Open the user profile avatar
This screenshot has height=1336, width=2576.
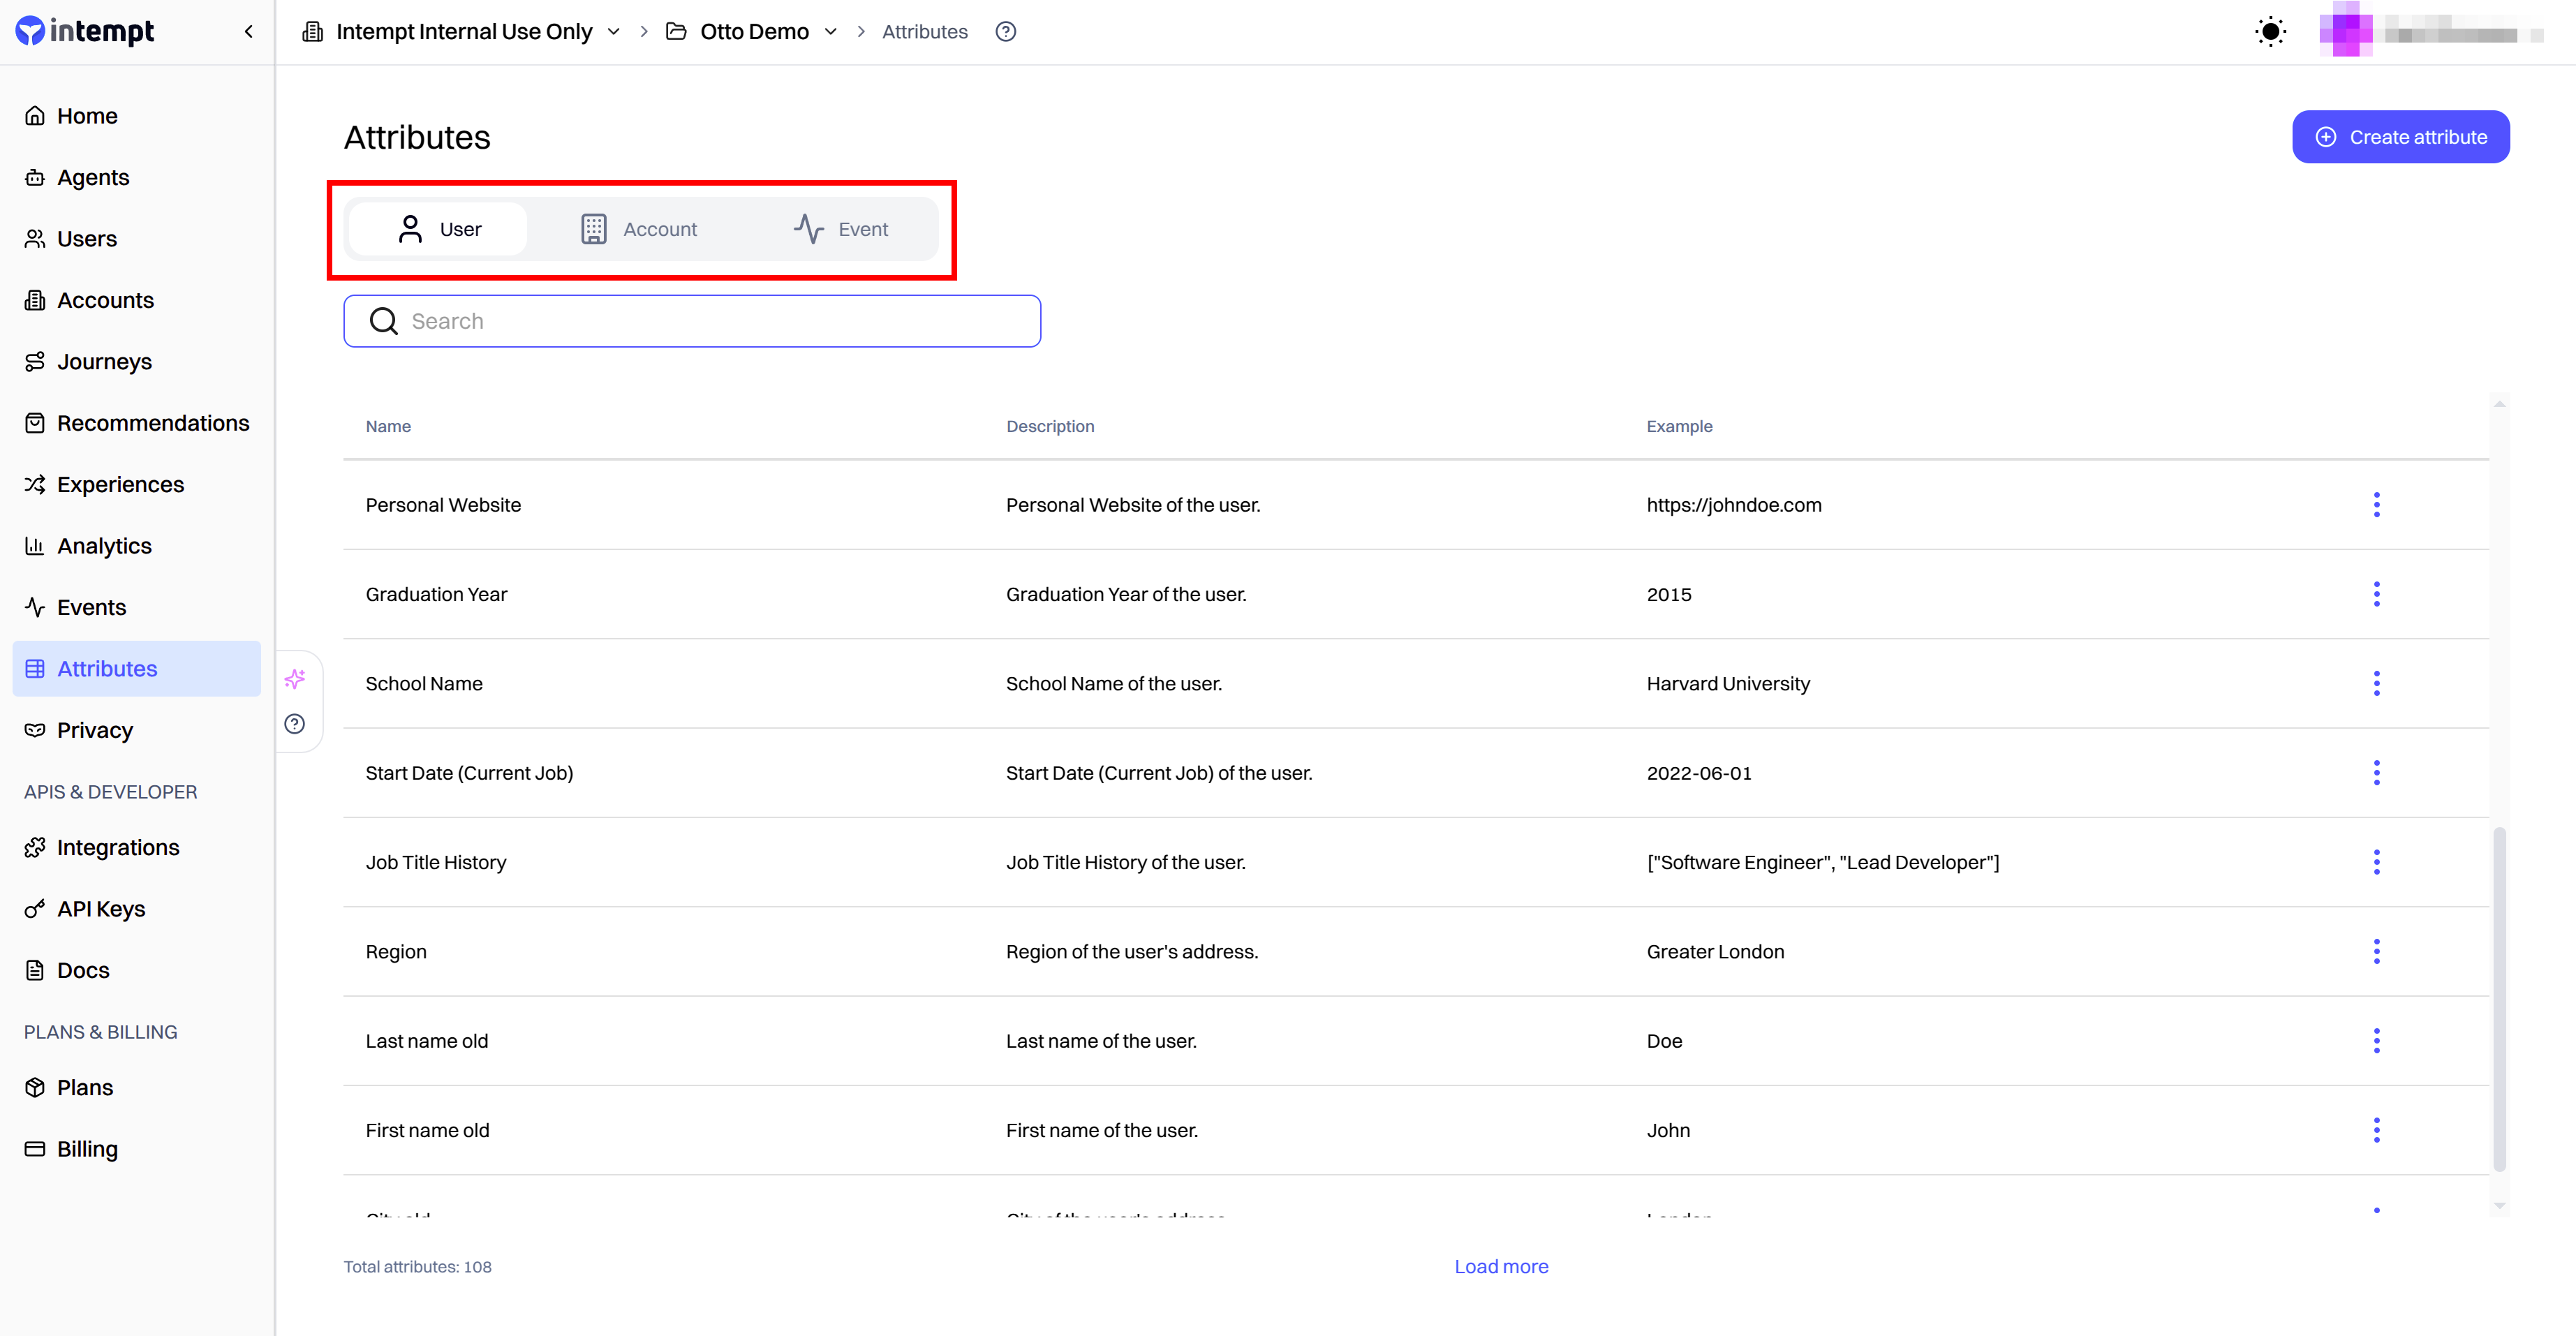(x=2345, y=30)
